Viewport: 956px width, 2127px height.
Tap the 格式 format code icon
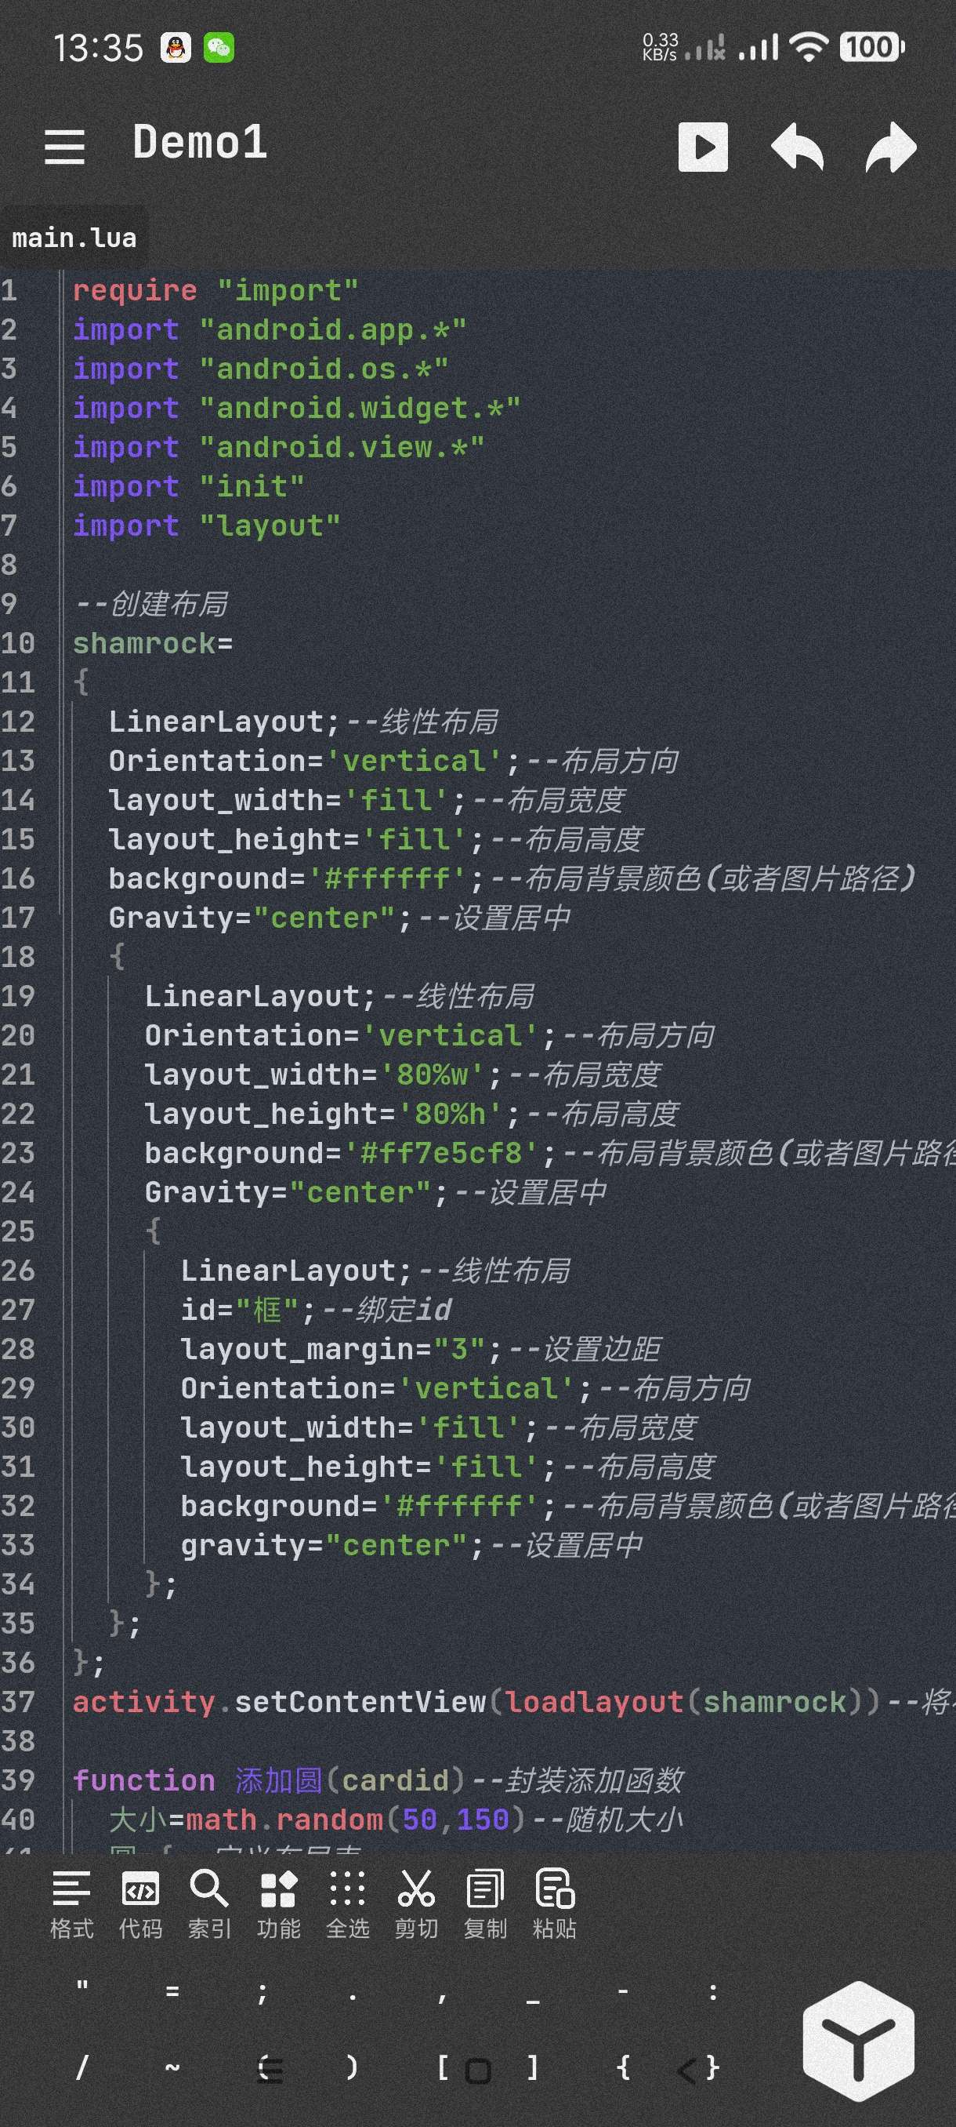point(72,1905)
